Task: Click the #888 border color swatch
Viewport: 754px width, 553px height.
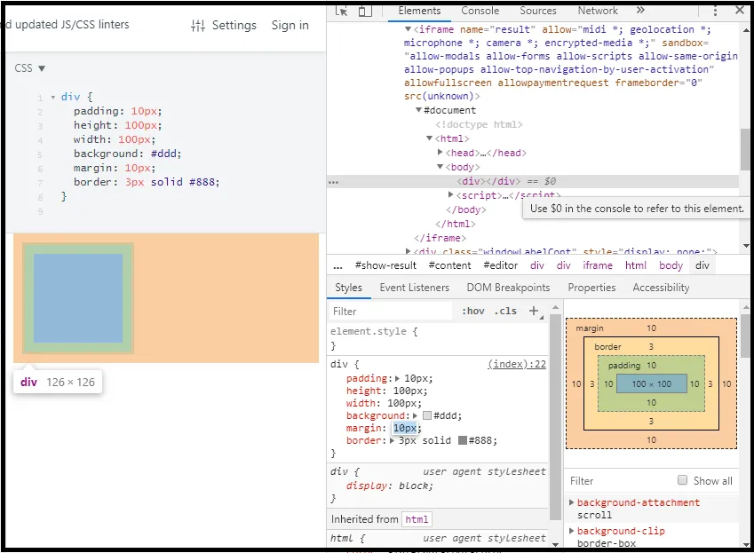Action: [x=464, y=441]
